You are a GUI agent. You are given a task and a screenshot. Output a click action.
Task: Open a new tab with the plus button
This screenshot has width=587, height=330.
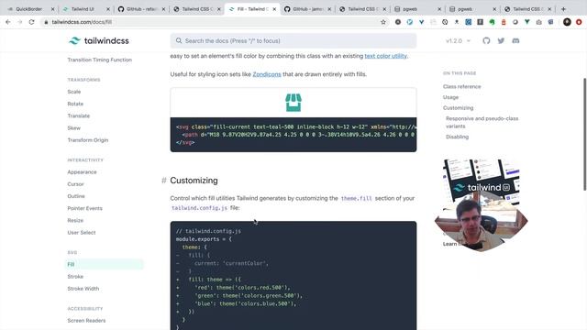click(563, 9)
